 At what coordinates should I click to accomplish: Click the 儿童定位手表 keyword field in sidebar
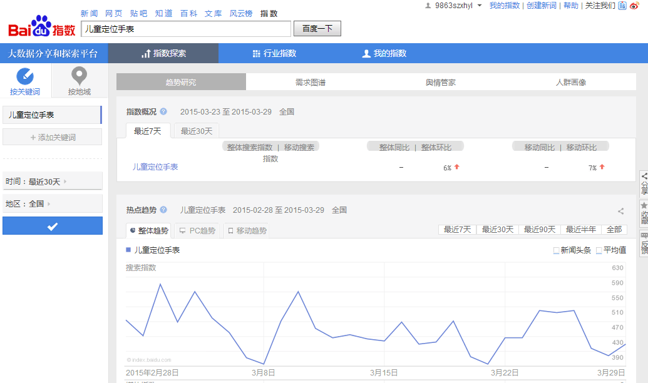click(52, 115)
